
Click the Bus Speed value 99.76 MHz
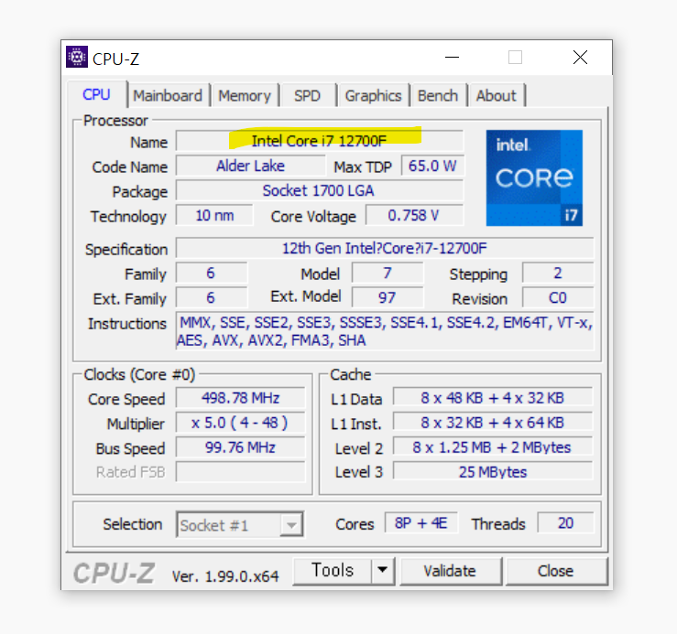coord(241,447)
